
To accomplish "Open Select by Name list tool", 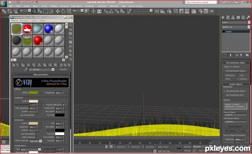I will click(40, 11).
